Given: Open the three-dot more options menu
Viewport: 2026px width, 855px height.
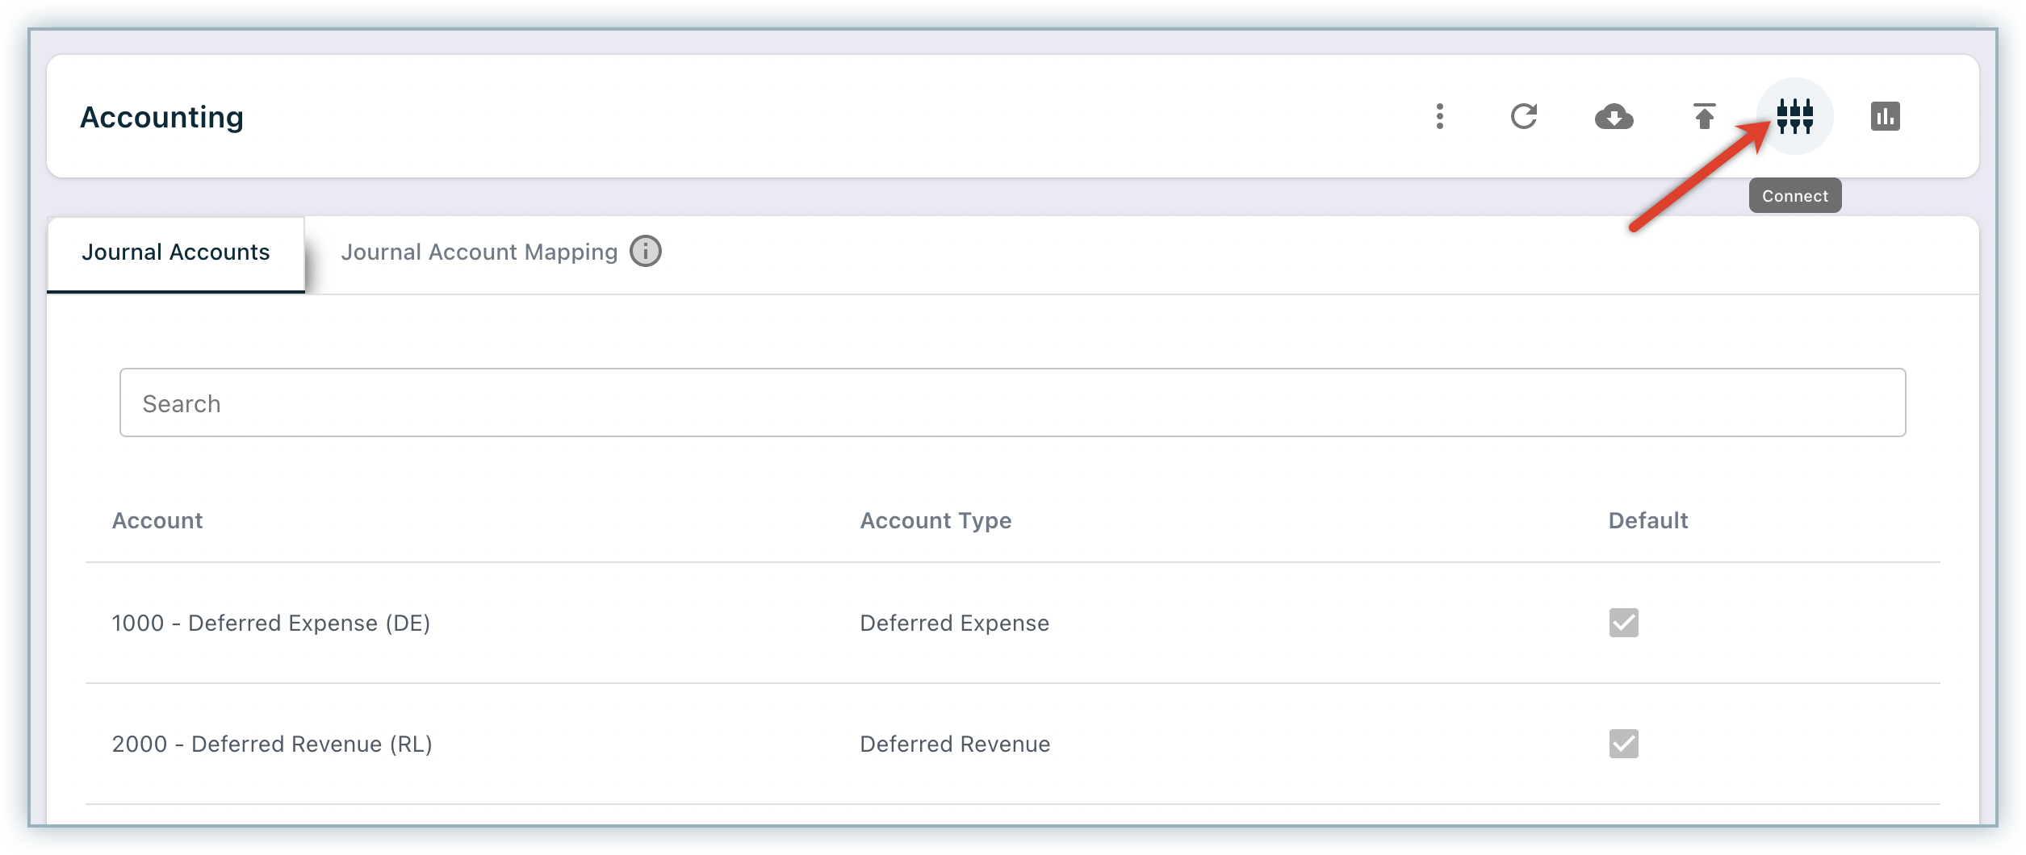Looking at the screenshot, I should coord(1439,116).
